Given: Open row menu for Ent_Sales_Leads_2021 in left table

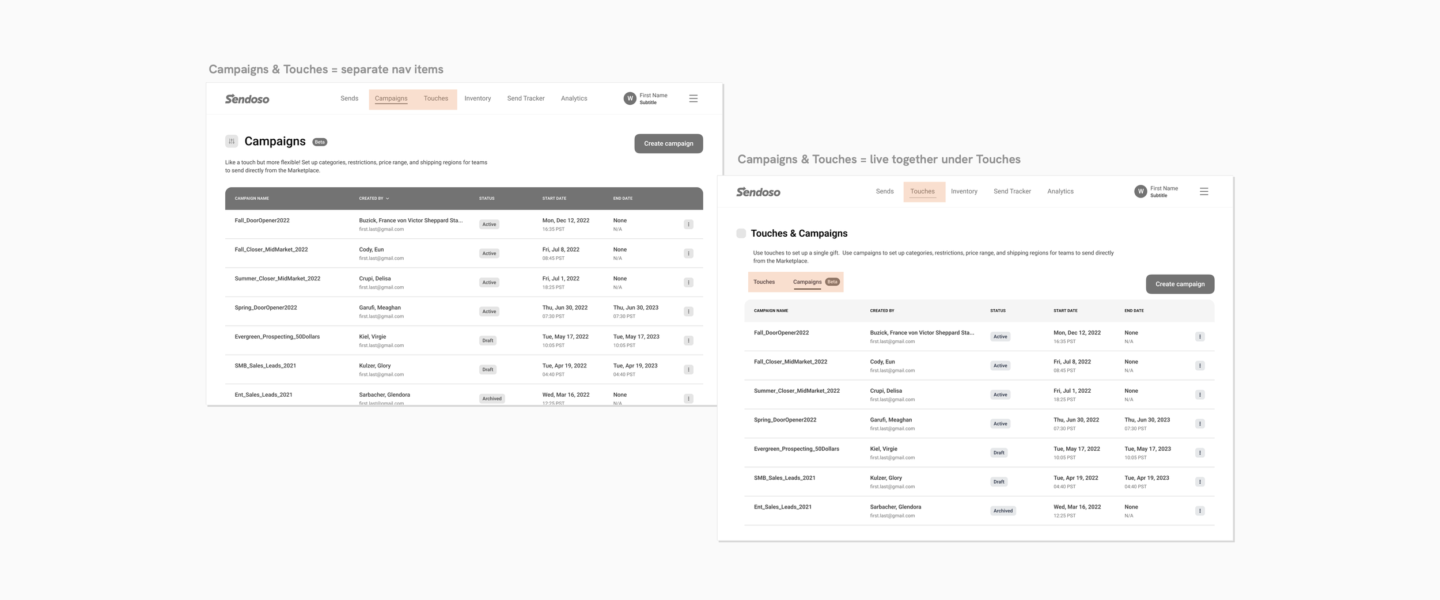Looking at the screenshot, I should point(688,398).
